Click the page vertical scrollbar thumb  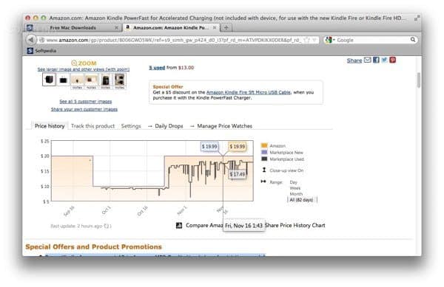[419, 80]
